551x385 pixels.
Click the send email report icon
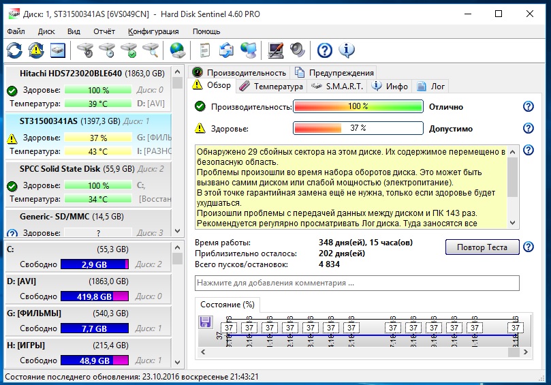coord(226,50)
